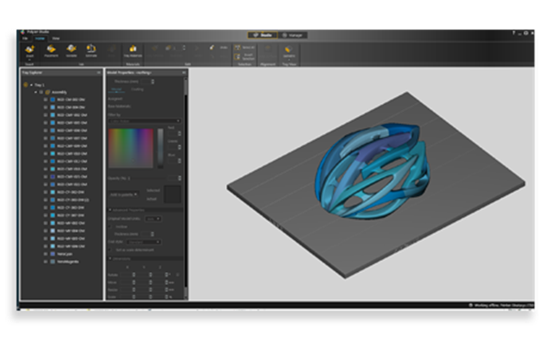This screenshot has width=549, height=356.
Task: Select the VeroMagenta tree item
Action: [x=68, y=262]
